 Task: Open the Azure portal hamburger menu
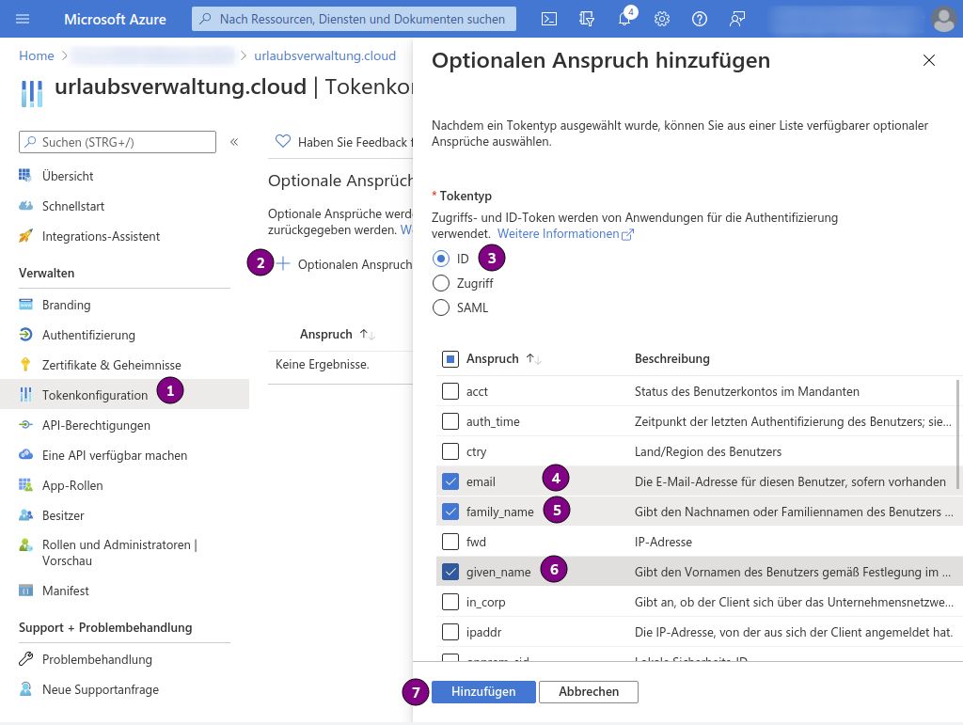click(23, 19)
